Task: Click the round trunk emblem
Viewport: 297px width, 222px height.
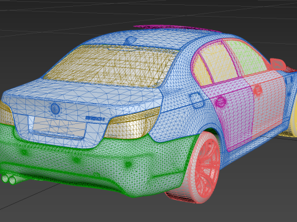Action: click(x=55, y=109)
